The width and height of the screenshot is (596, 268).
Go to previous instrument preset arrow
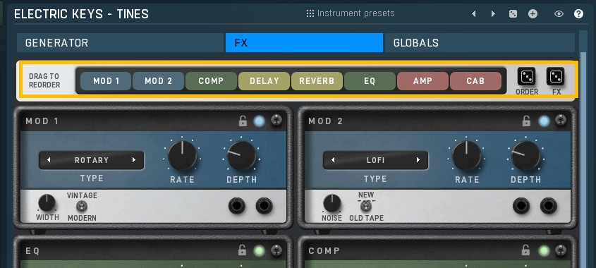coord(473,14)
